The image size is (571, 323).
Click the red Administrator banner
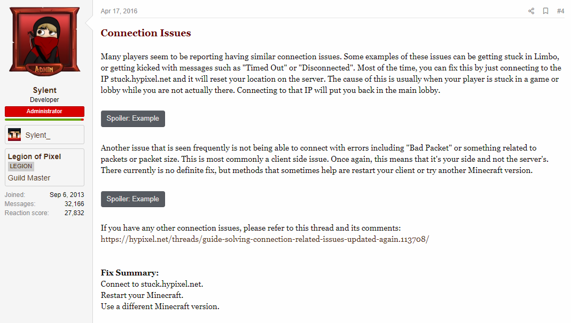(44, 112)
